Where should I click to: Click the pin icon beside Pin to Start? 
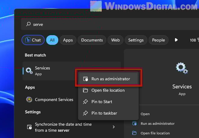(x=85, y=102)
